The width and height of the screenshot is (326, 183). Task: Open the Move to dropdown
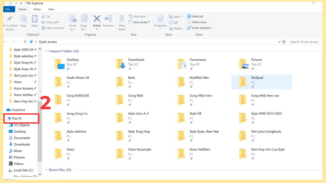pyautogui.click(x=73, y=22)
